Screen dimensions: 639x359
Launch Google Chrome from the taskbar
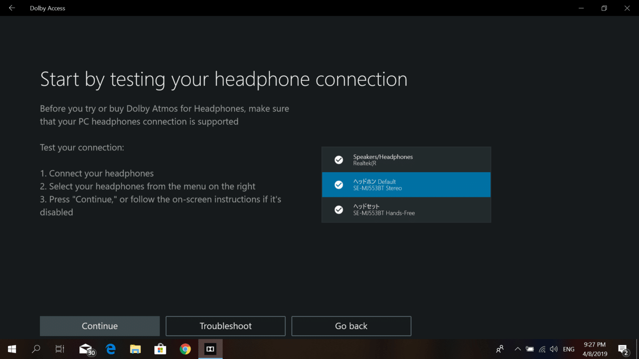[185, 349]
